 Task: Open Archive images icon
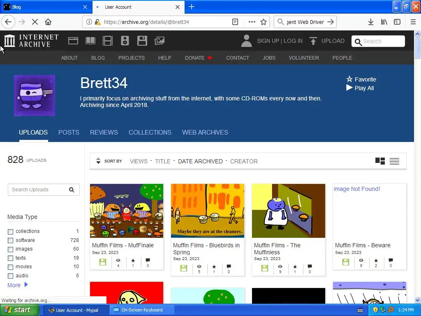tap(159, 41)
